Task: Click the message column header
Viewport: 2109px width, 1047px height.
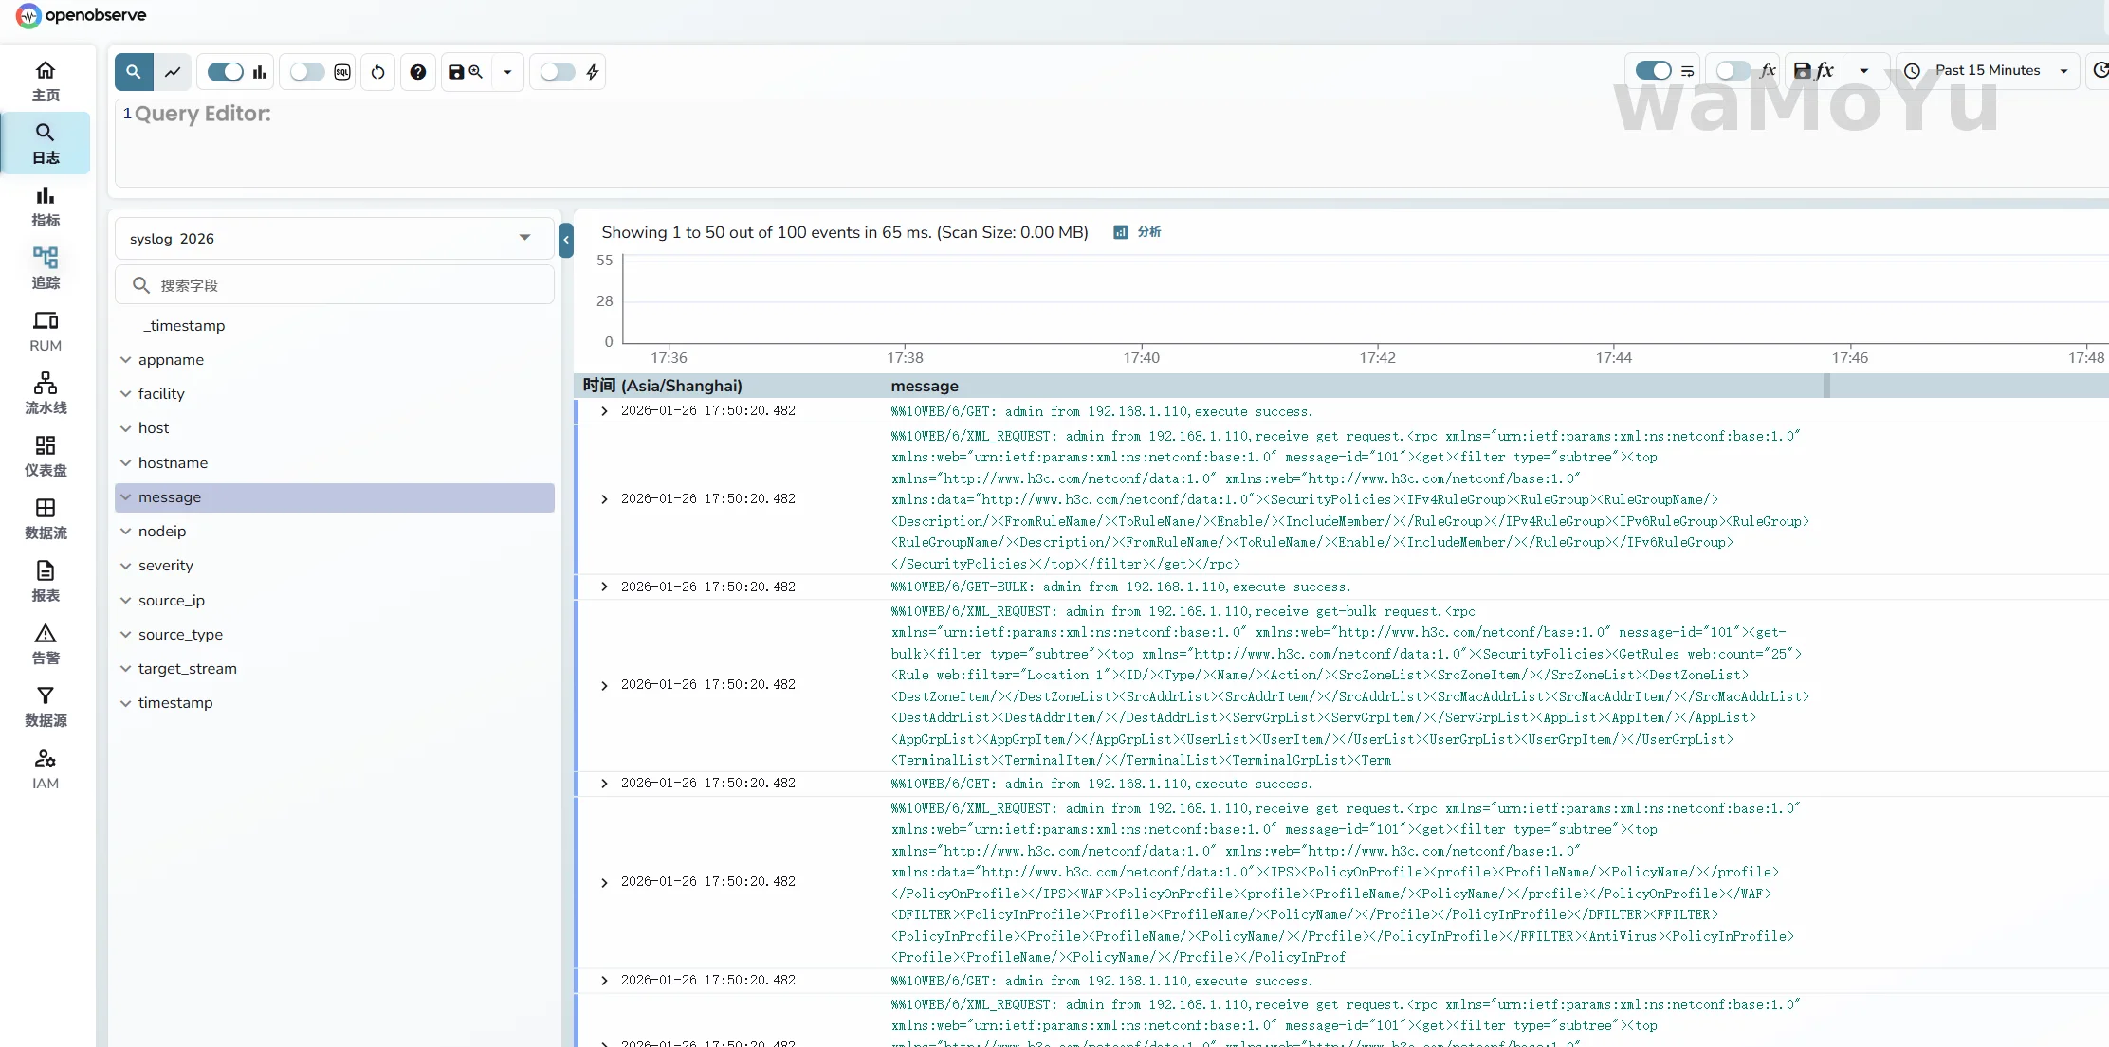Action: [925, 387]
